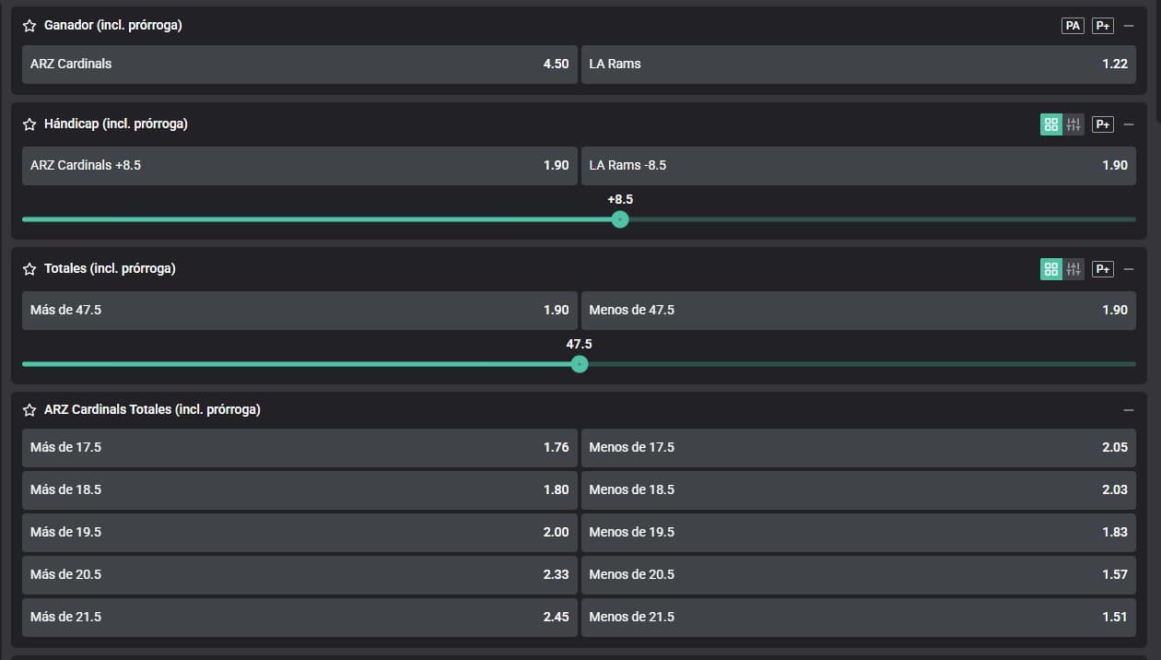Image resolution: width=1161 pixels, height=660 pixels.
Task: Click the PA badge in Ganador header
Action: tap(1073, 26)
